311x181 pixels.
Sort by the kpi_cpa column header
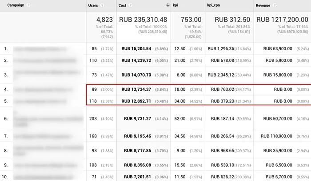tap(213, 5)
